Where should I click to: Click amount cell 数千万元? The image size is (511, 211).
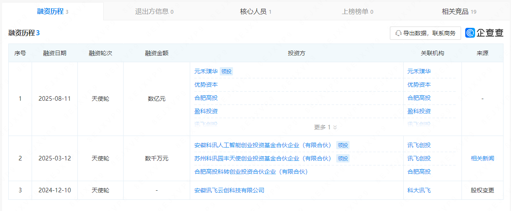(x=156, y=158)
